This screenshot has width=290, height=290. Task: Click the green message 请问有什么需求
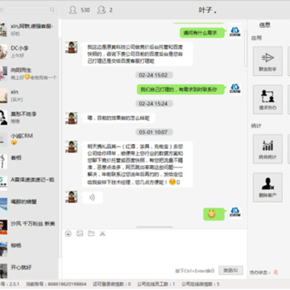(x=202, y=33)
